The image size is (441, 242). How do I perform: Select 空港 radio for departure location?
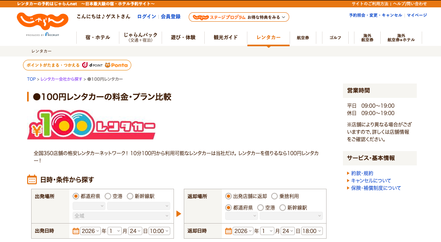tap(108, 196)
